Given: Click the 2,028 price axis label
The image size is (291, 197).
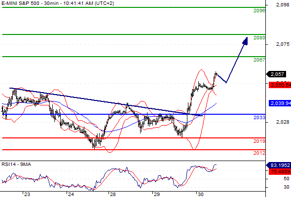Looking at the screenshot, I should click(x=283, y=122).
